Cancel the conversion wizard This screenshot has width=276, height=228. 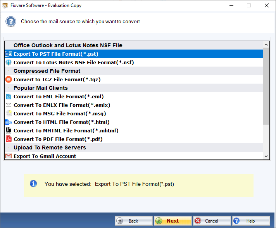pyautogui.click(x=211, y=221)
